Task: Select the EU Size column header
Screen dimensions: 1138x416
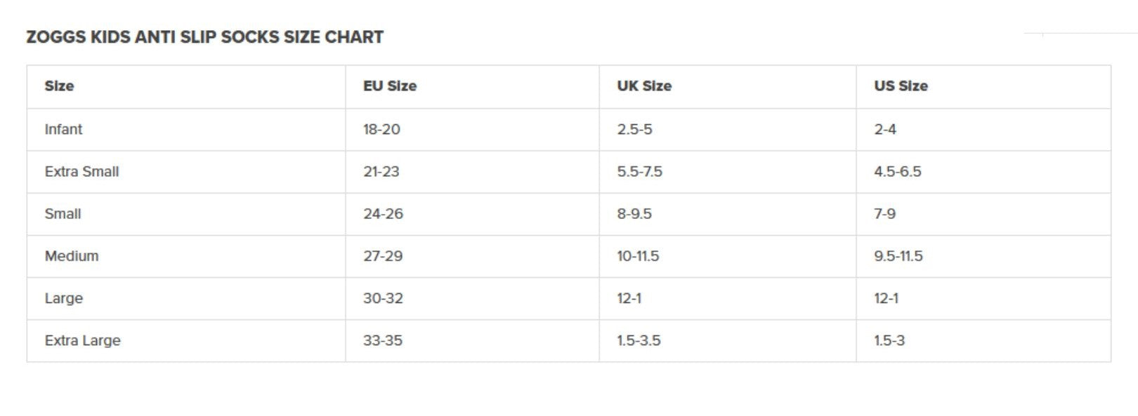Action: coord(390,86)
